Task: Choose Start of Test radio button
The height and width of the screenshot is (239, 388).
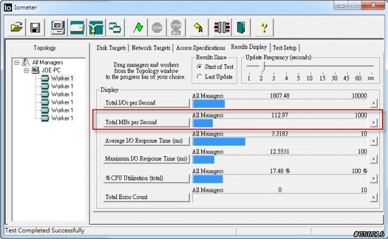Action: [x=199, y=67]
